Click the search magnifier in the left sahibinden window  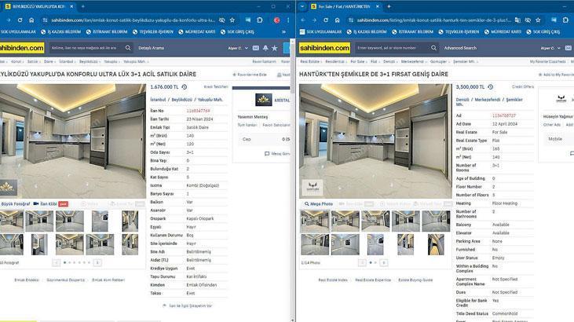point(127,48)
